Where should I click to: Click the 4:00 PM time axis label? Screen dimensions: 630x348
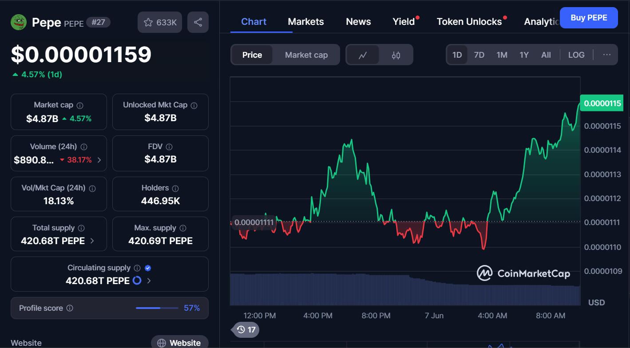tap(317, 316)
